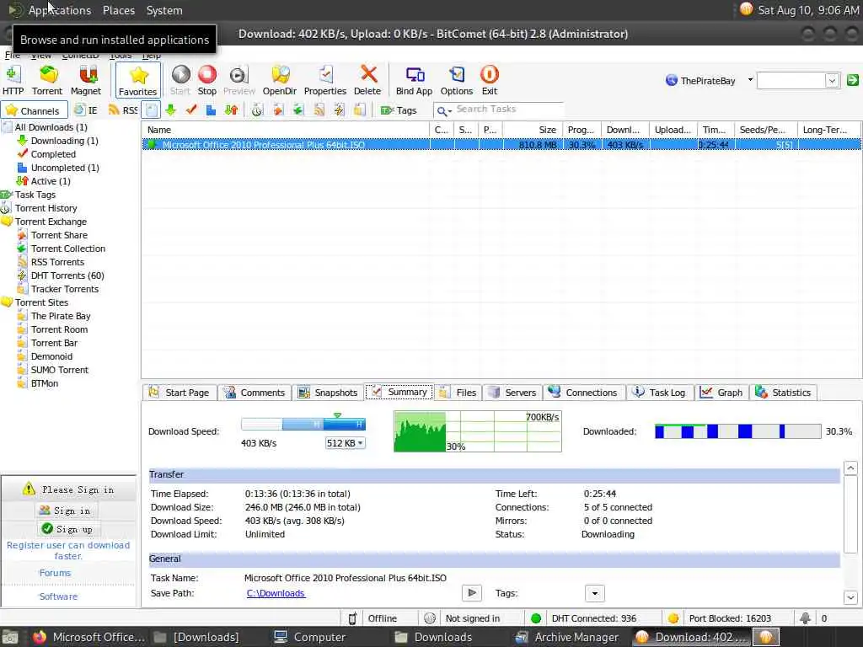Filter completed tasks red checkmark icon
Image resolution: width=863 pixels, height=647 pixels.
(191, 110)
